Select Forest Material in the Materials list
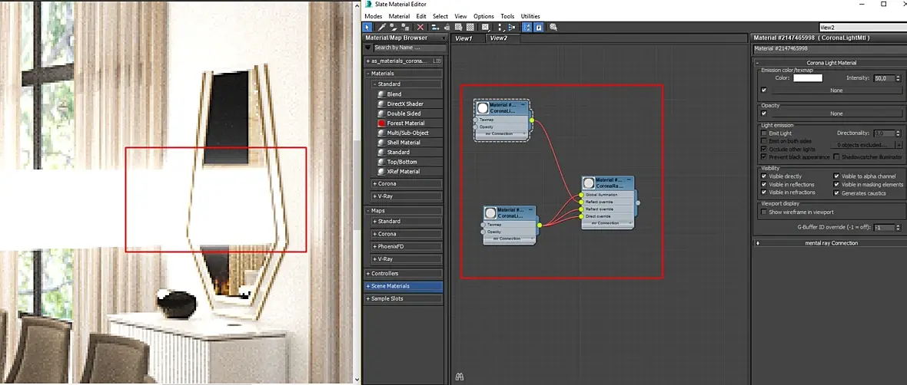 click(x=406, y=123)
